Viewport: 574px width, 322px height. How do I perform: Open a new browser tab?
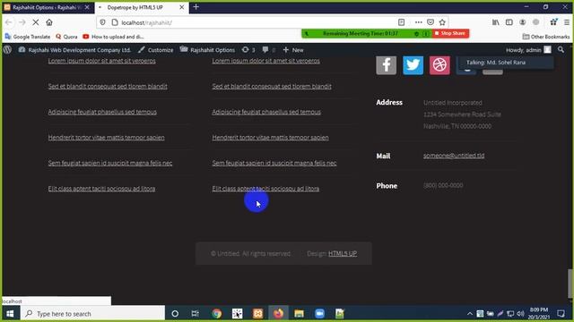196,7
